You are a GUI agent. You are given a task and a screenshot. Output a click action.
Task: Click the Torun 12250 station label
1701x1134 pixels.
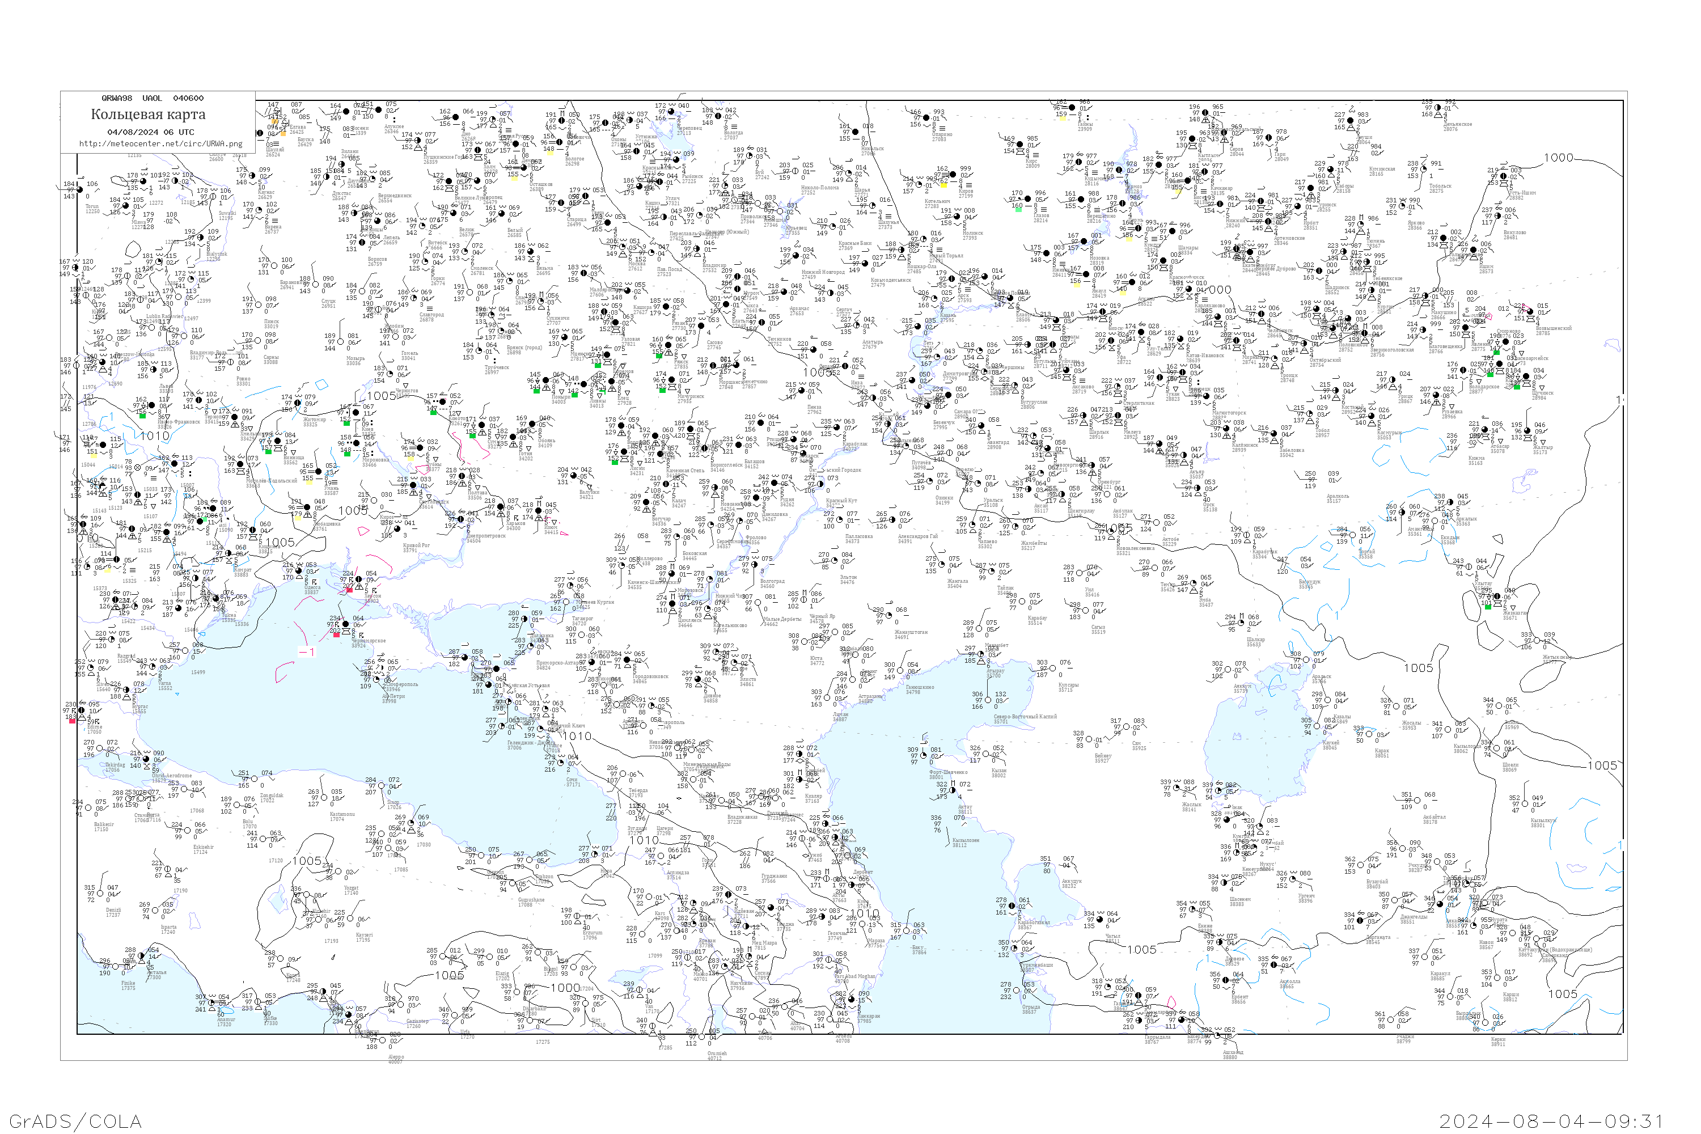(92, 208)
